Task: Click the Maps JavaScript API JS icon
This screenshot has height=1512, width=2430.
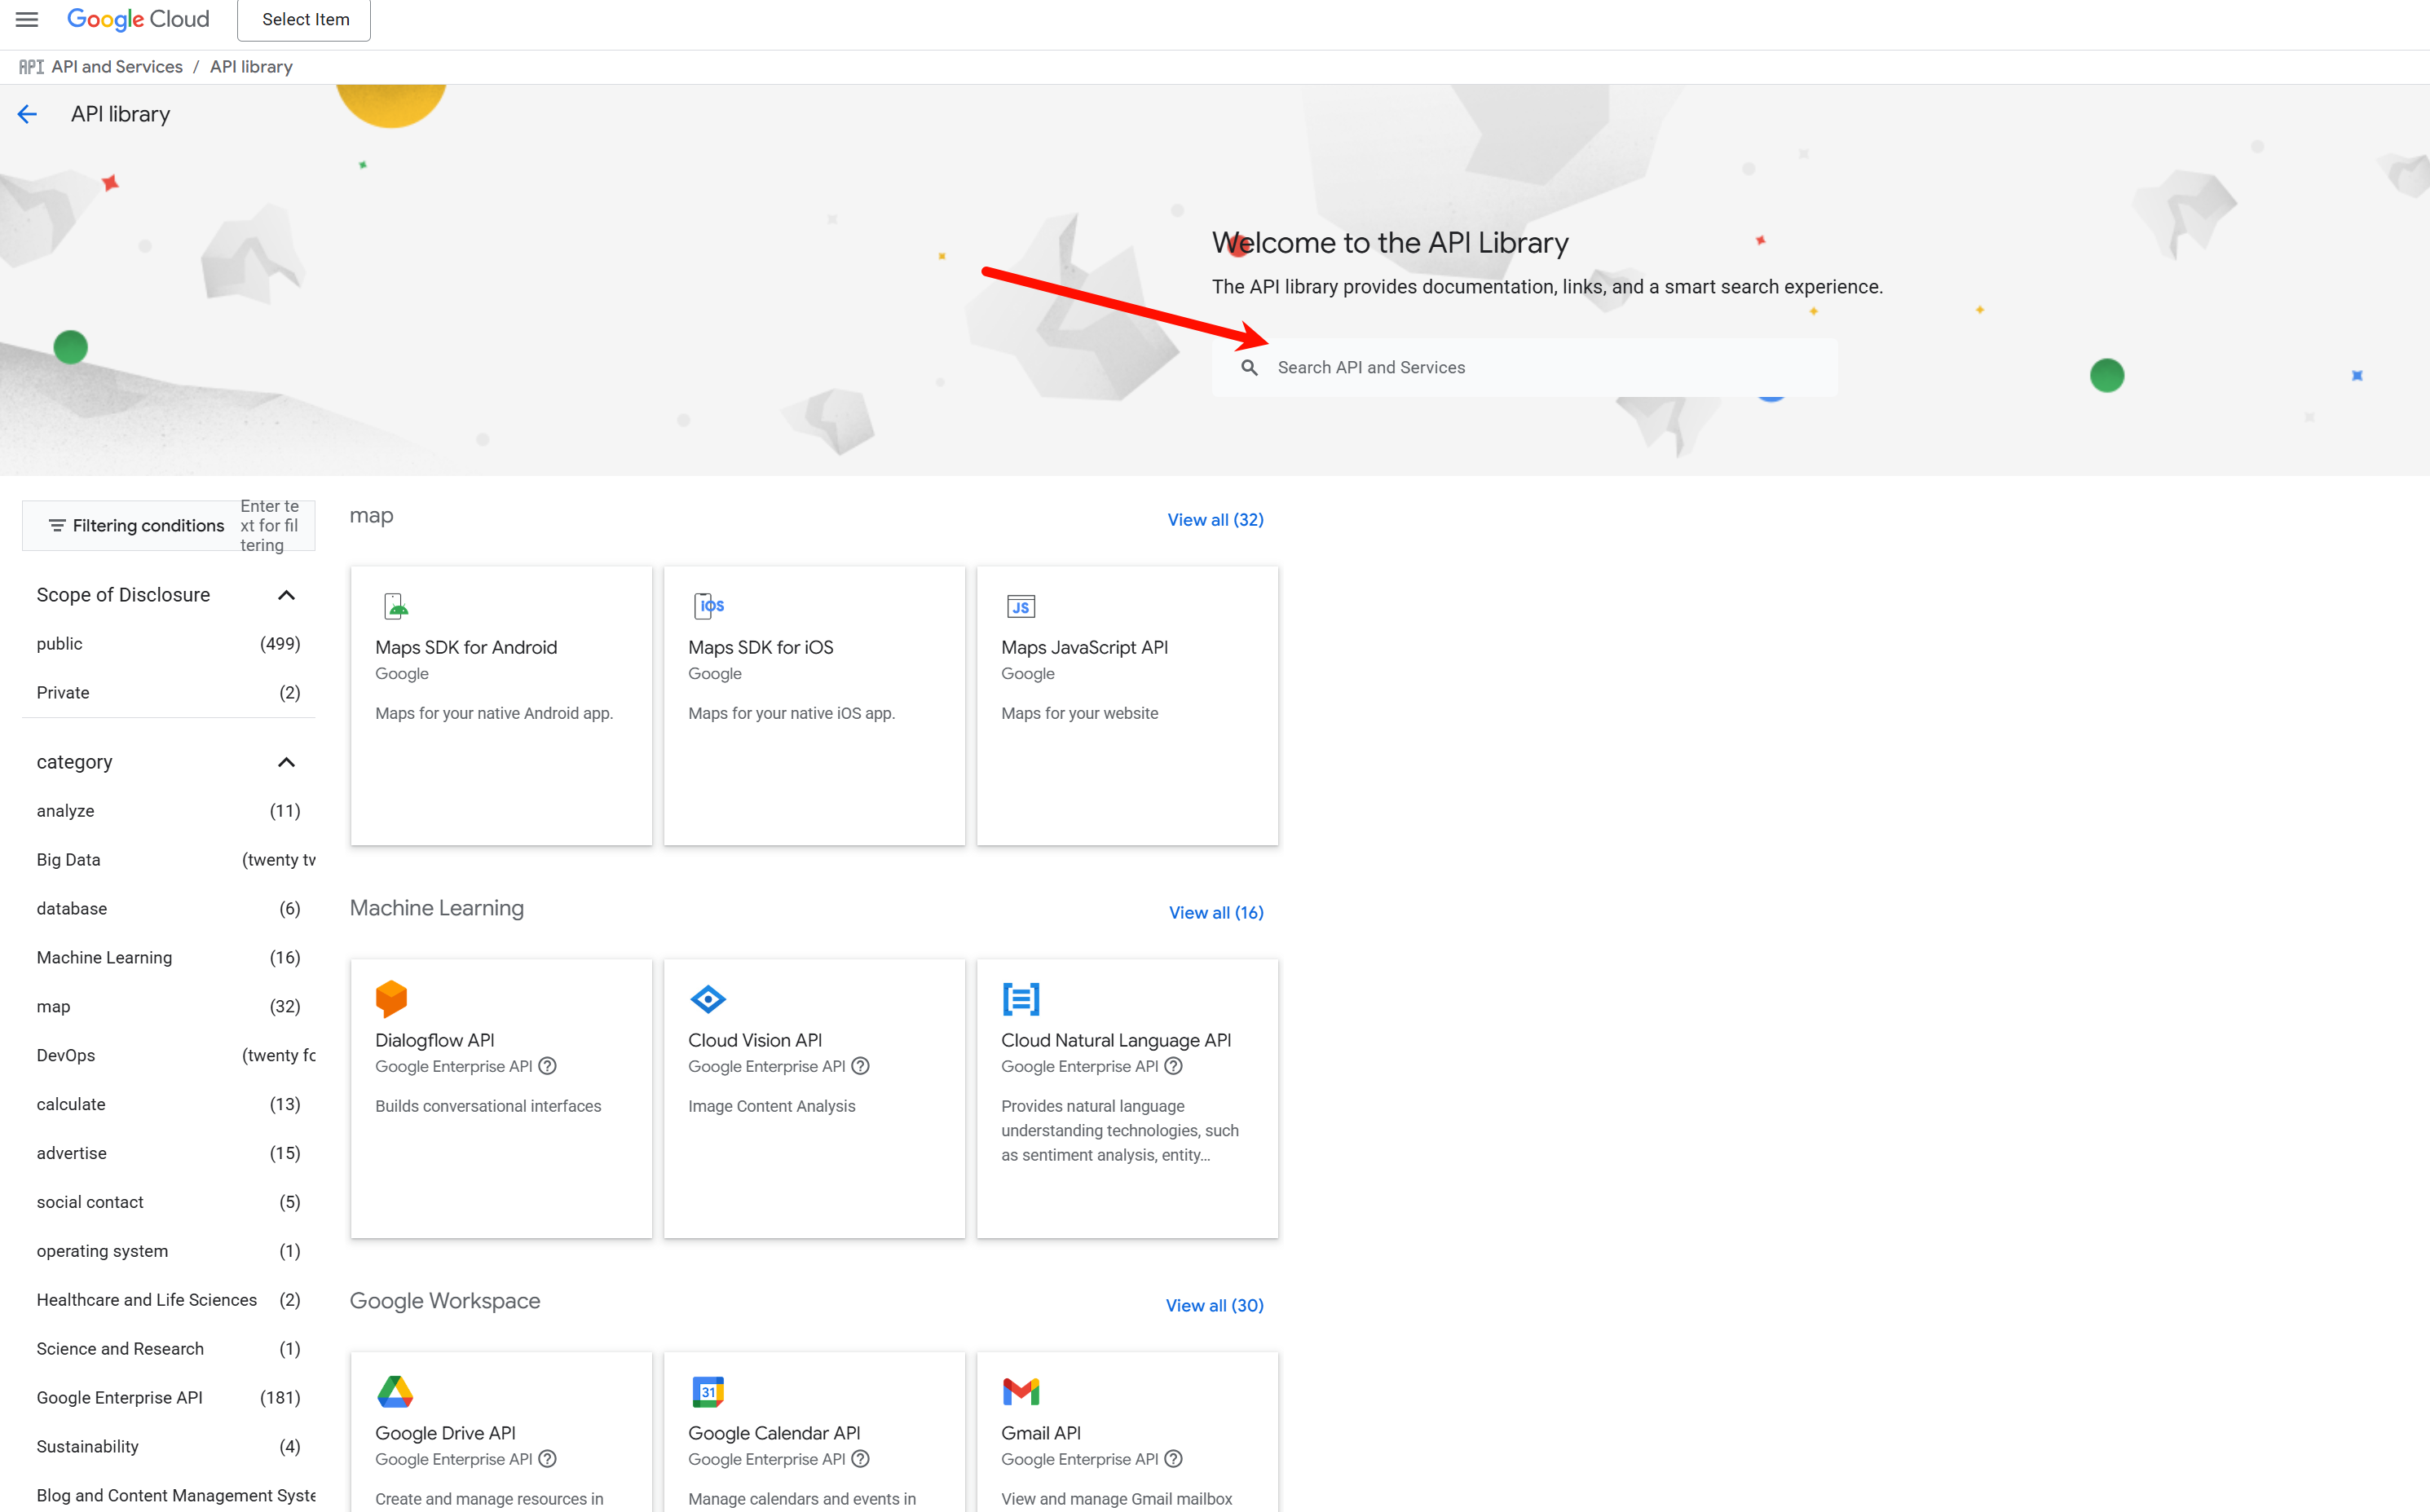Action: 1021,606
